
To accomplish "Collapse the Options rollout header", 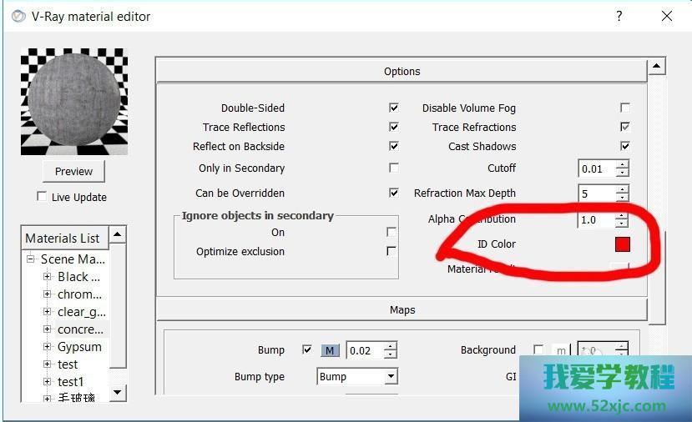I will point(402,72).
